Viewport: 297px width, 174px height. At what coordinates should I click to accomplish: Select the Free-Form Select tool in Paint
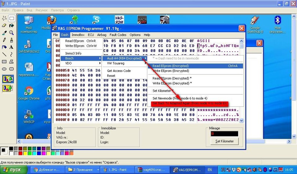(4, 18)
